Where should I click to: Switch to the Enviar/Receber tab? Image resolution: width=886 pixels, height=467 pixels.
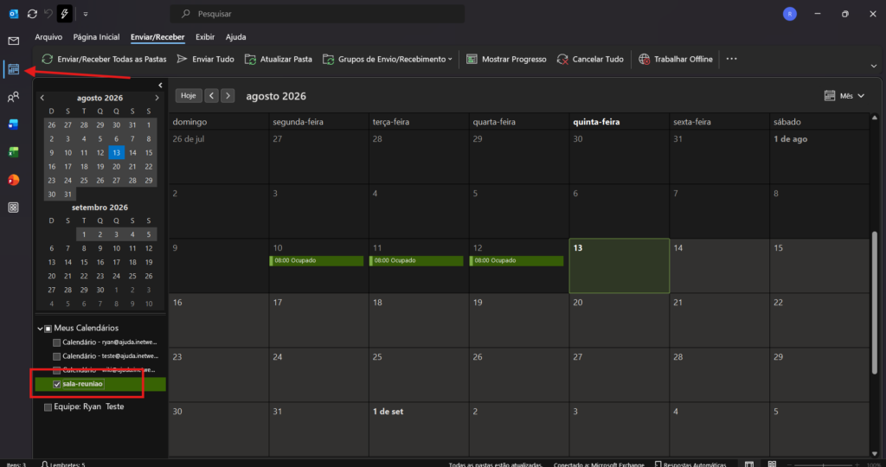point(157,37)
